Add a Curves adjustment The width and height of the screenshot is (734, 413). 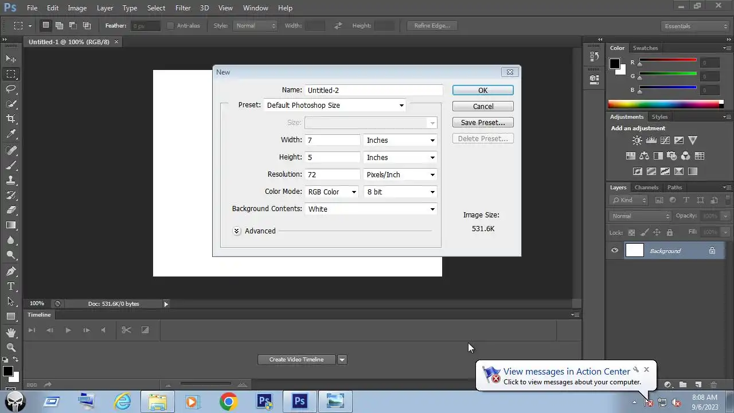(x=665, y=140)
